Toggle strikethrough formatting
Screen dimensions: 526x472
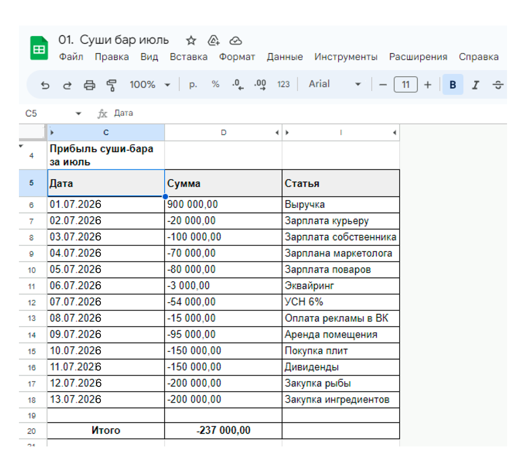(x=498, y=85)
